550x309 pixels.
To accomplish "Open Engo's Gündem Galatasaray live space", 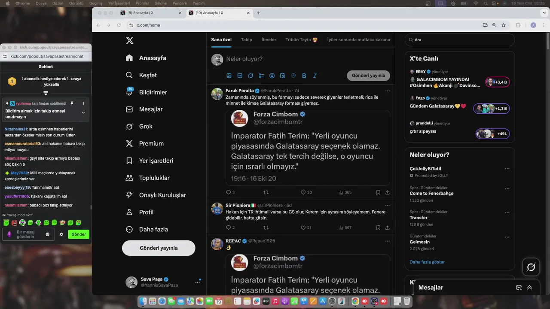I will point(460,103).
